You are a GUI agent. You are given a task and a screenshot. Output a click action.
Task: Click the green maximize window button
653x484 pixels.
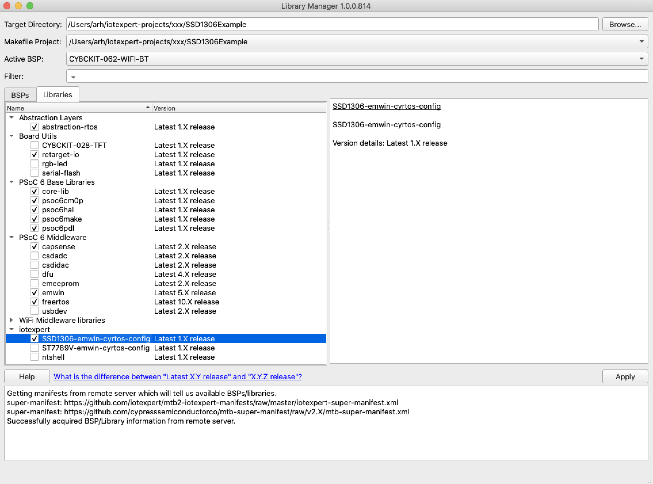(x=30, y=5)
